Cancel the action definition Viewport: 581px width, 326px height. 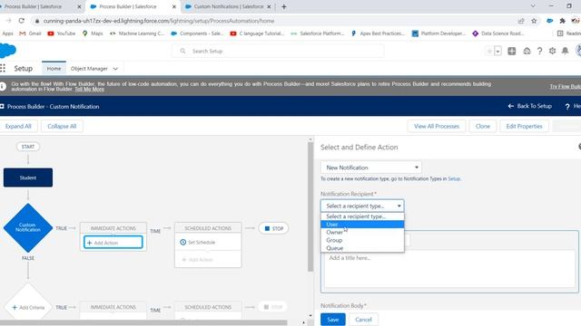tap(363, 320)
